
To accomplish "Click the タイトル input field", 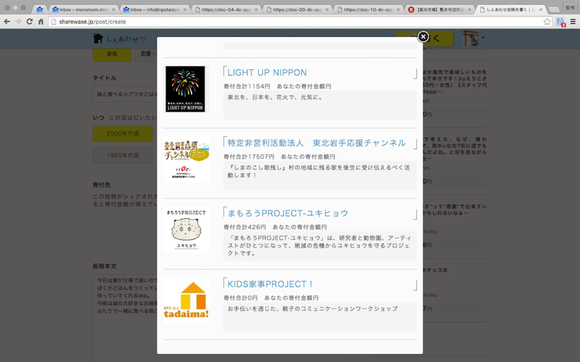I will pyautogui.click(x=125, y=94).
